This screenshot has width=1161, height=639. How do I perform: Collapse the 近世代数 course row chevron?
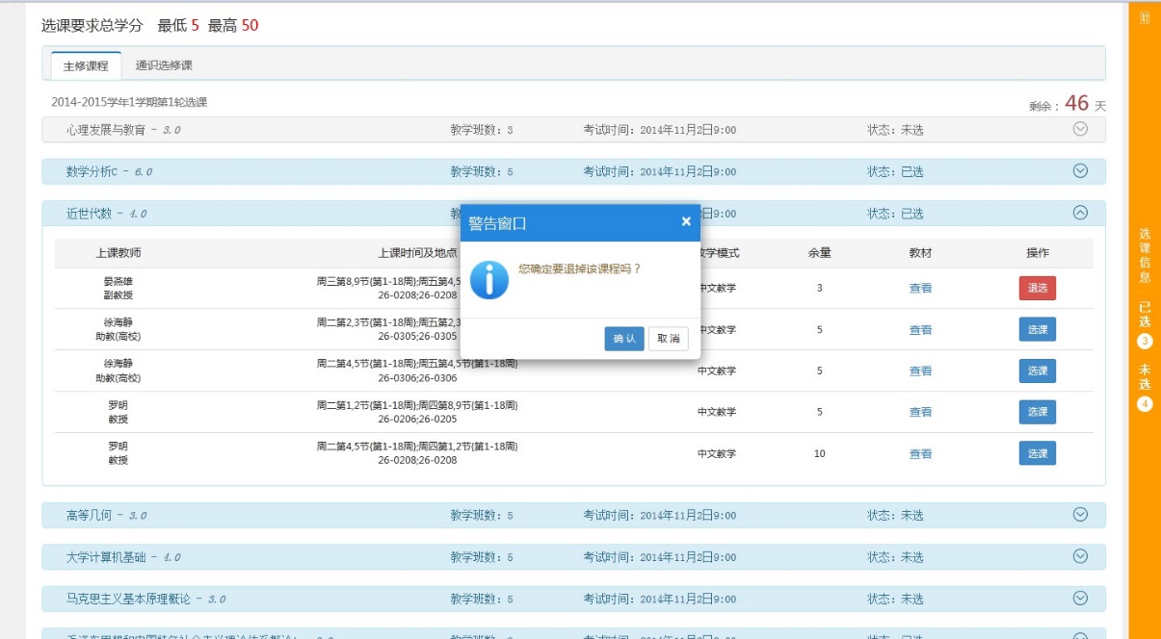click(x=1080, y=214)
